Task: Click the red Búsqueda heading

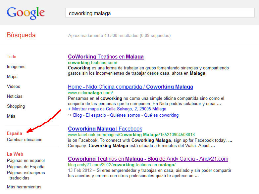Action: pos(21,35)
